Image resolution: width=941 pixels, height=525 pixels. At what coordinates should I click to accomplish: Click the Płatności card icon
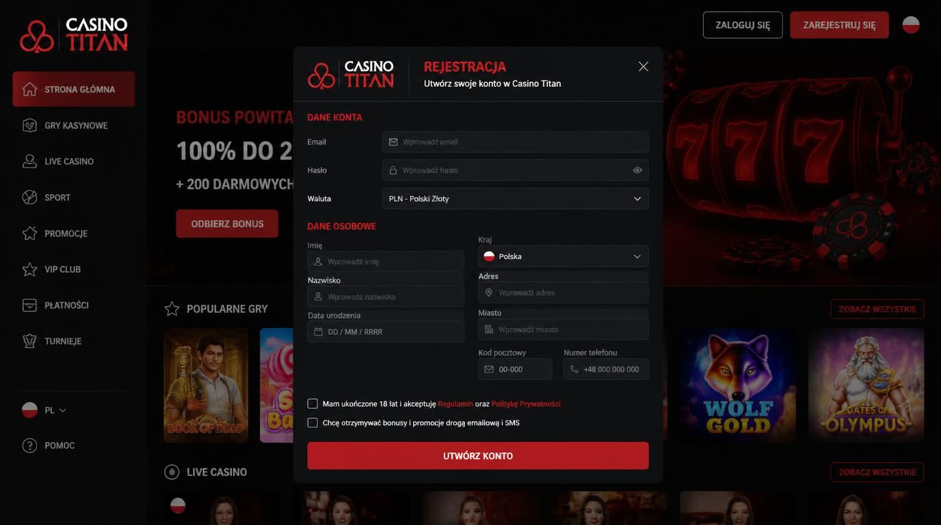pos(29,305)
